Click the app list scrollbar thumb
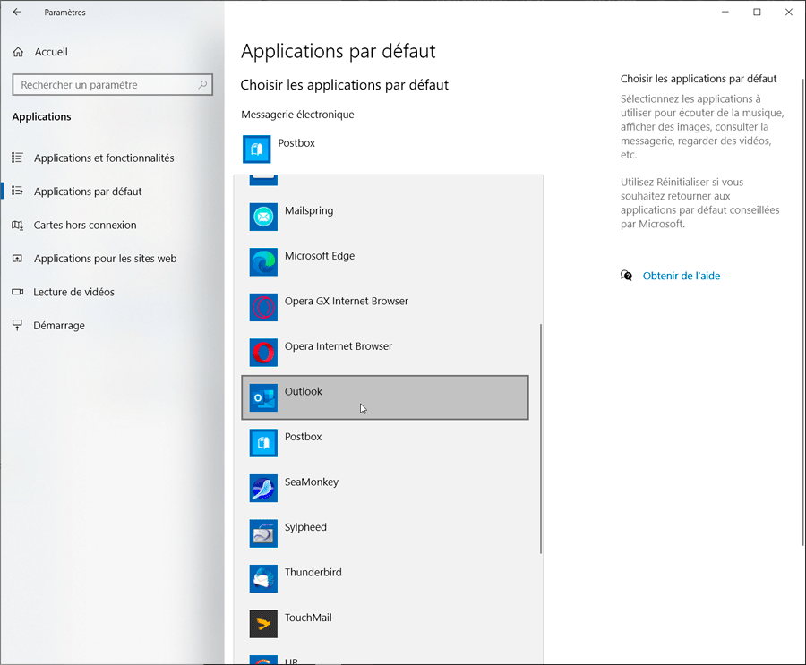The image size is (806, 665). click(x=540, y=439)
